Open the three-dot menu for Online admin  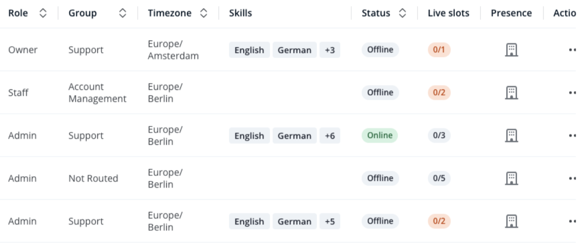point(572,135)
